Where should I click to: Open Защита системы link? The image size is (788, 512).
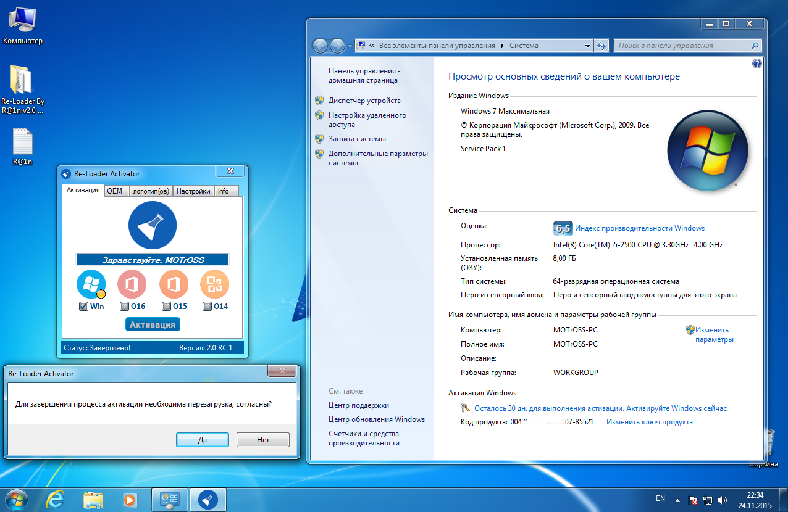click(x=357, y=139)
